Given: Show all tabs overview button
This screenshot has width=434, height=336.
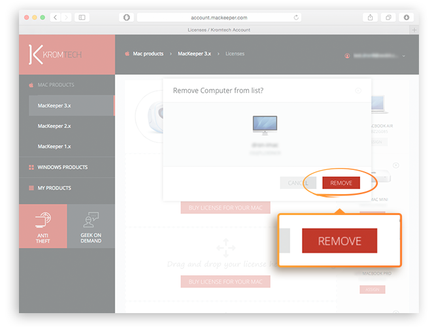Looking at the screenshot, I should point(388,18).
